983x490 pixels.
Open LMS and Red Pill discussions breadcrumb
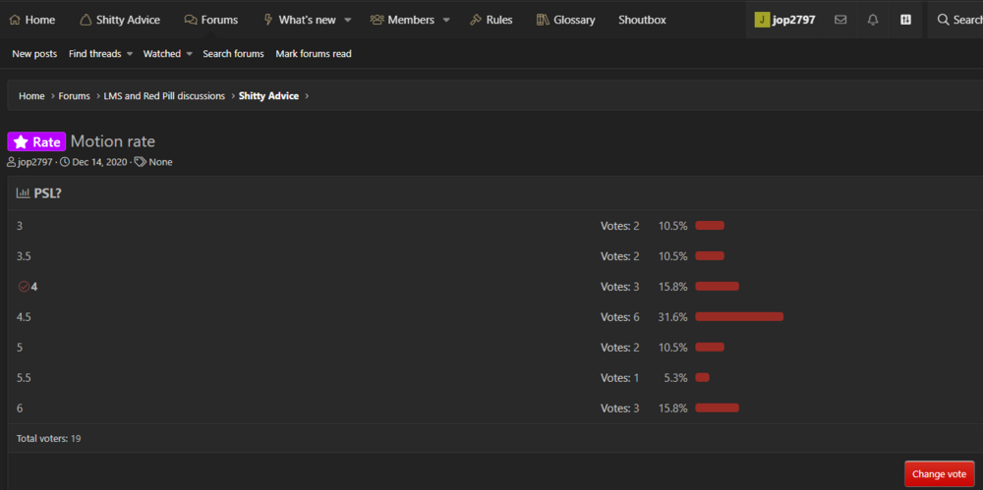tap(164, 96)
